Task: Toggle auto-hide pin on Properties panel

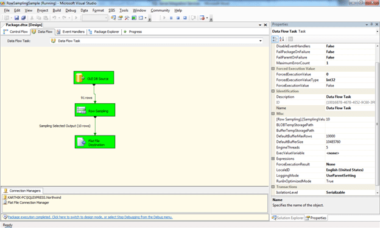Action: [371, 24]
